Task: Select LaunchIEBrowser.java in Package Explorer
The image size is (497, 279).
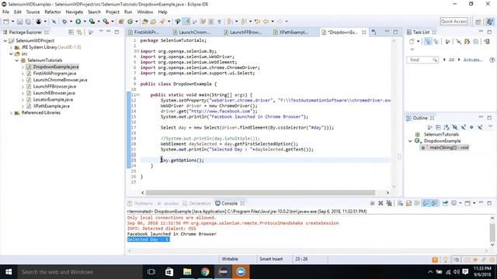Action: click(54, 93)
